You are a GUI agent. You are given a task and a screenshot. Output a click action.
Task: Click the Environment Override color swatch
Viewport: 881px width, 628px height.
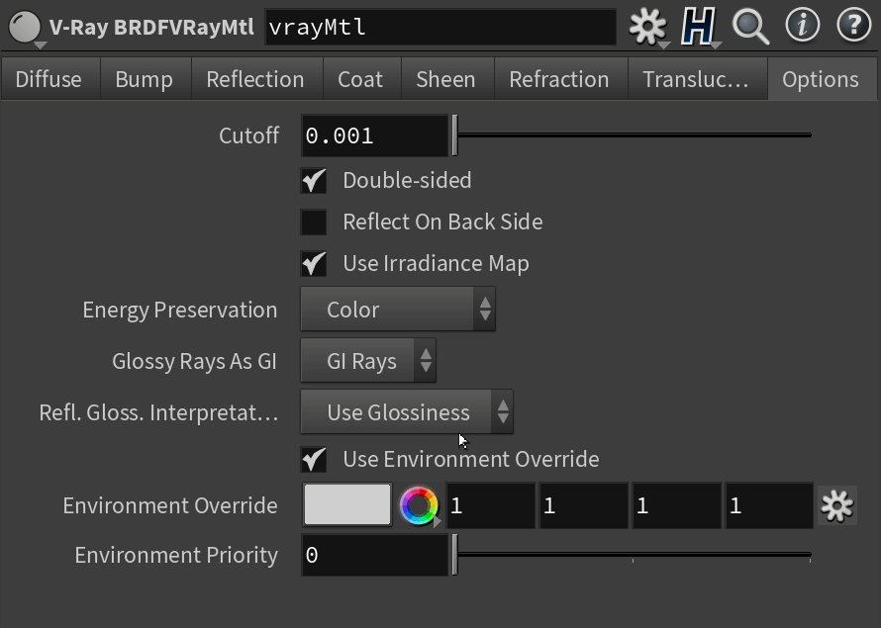347,505
